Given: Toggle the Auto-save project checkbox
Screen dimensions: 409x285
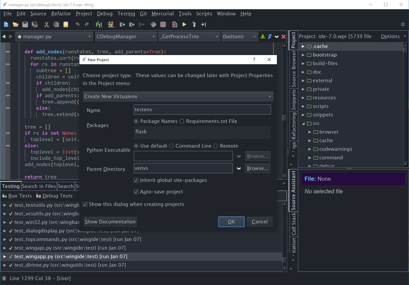Looking at the screenshot, I should (x=136, y=192).
